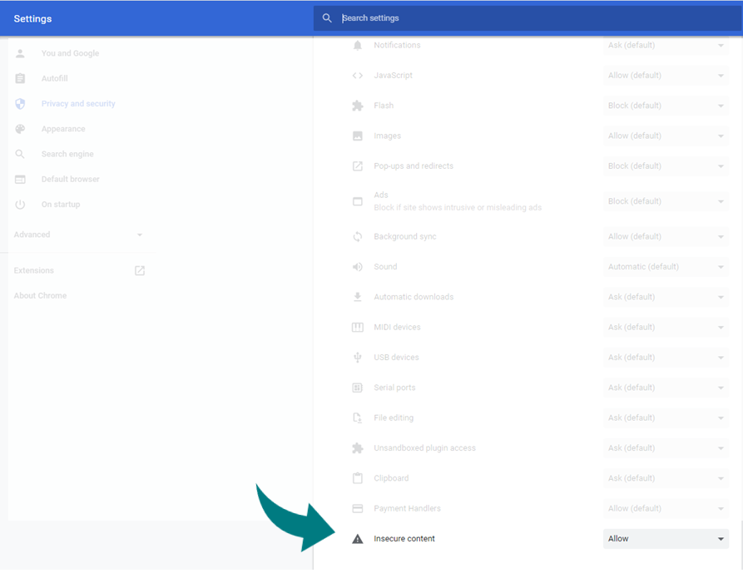Click the Sound speaker icon
This screenshot has height=578, width=743.
[358, 267]
